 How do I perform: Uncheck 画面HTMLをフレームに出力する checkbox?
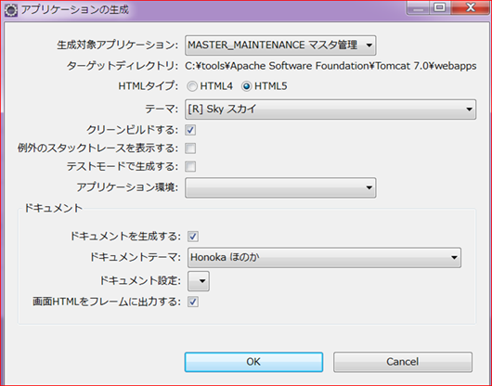pos(193,302)
